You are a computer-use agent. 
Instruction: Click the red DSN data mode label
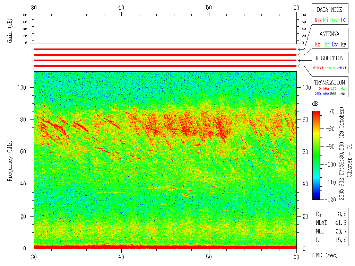pyautogui.click(x=317, y=20)
